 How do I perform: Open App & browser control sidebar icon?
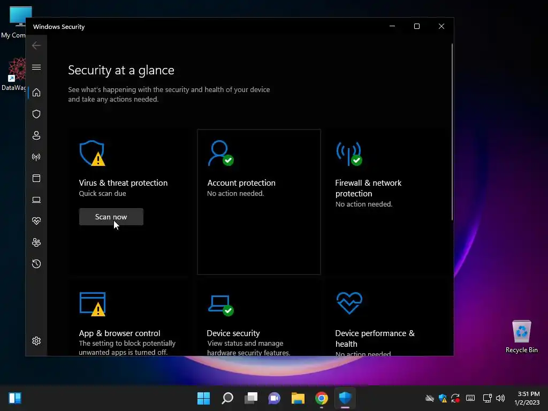pos(36,178)
